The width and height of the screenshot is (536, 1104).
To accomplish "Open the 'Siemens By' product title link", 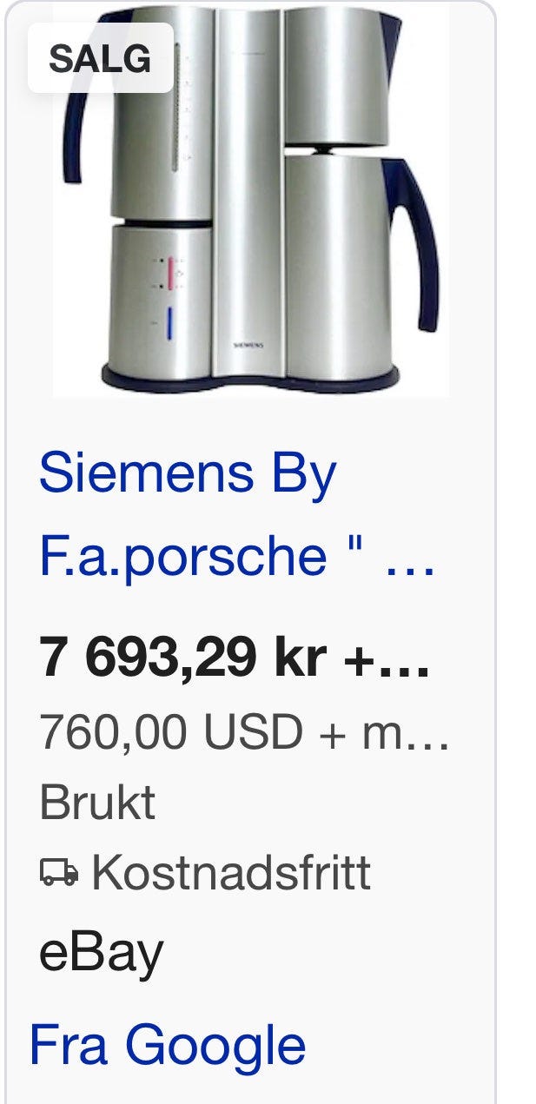I will pos(188,473).
